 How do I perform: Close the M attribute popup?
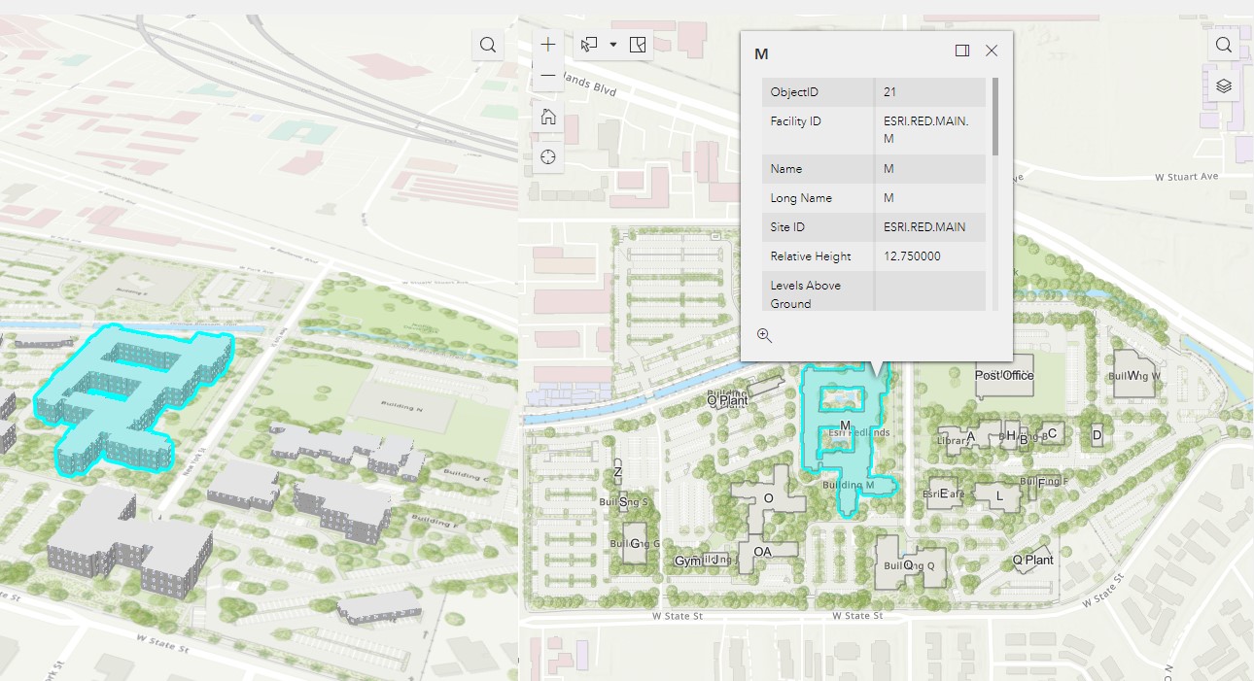(x=991, y=51)
